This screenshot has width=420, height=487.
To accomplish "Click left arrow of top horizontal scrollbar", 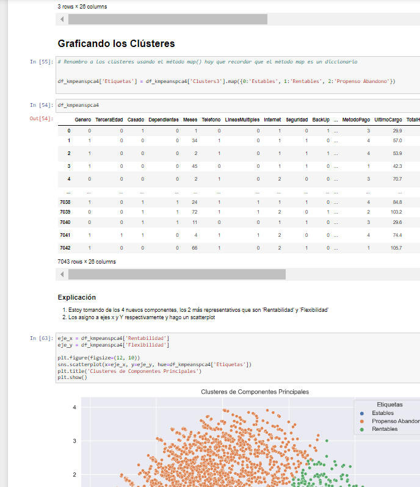I will 62,20.
